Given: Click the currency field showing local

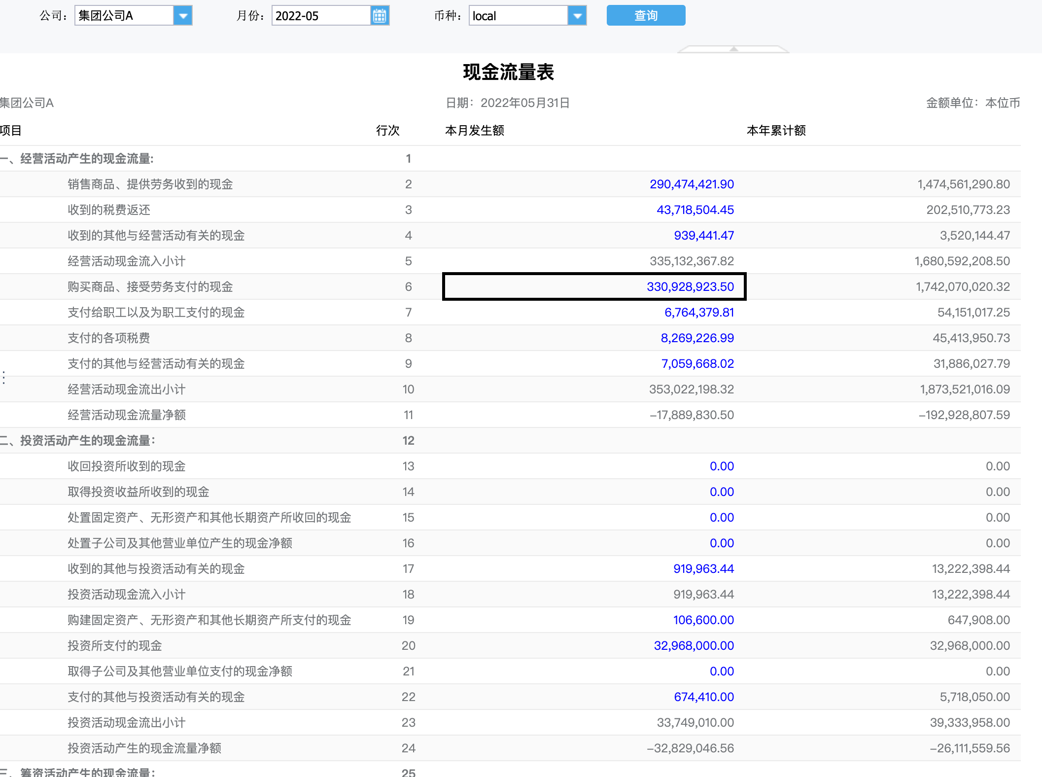Looking at the screenshot, I should coord(518,16).
